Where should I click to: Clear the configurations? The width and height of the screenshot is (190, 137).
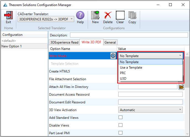120,15
